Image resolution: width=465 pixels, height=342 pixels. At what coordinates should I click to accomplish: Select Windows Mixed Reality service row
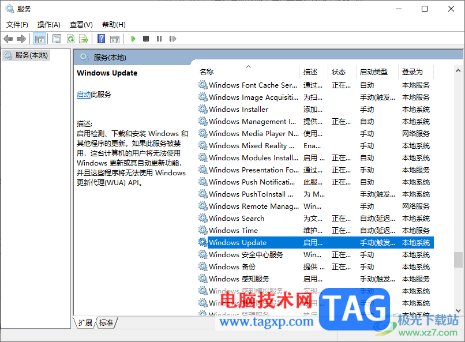click(x=316, y=146)
